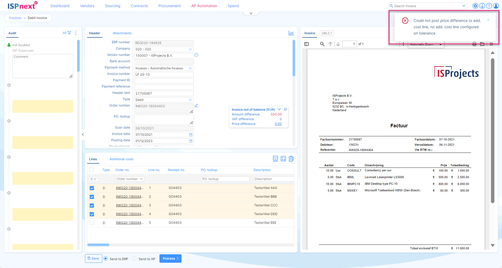Screen dimensions: 502x268
Task: Click the vendor info icon next to ISProjects B.V.
Action: tap(196, 55)
